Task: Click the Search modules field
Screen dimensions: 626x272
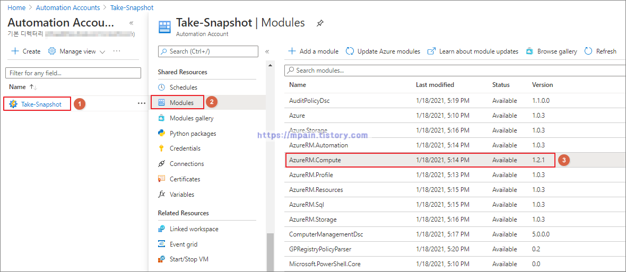Action: coord(455,70)
